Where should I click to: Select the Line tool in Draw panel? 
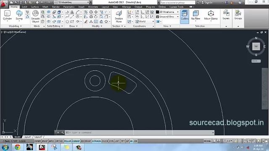click(72, 17)
